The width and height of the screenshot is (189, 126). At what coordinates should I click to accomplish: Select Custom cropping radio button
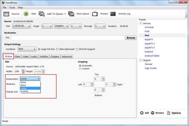click(x=80, y=68)
